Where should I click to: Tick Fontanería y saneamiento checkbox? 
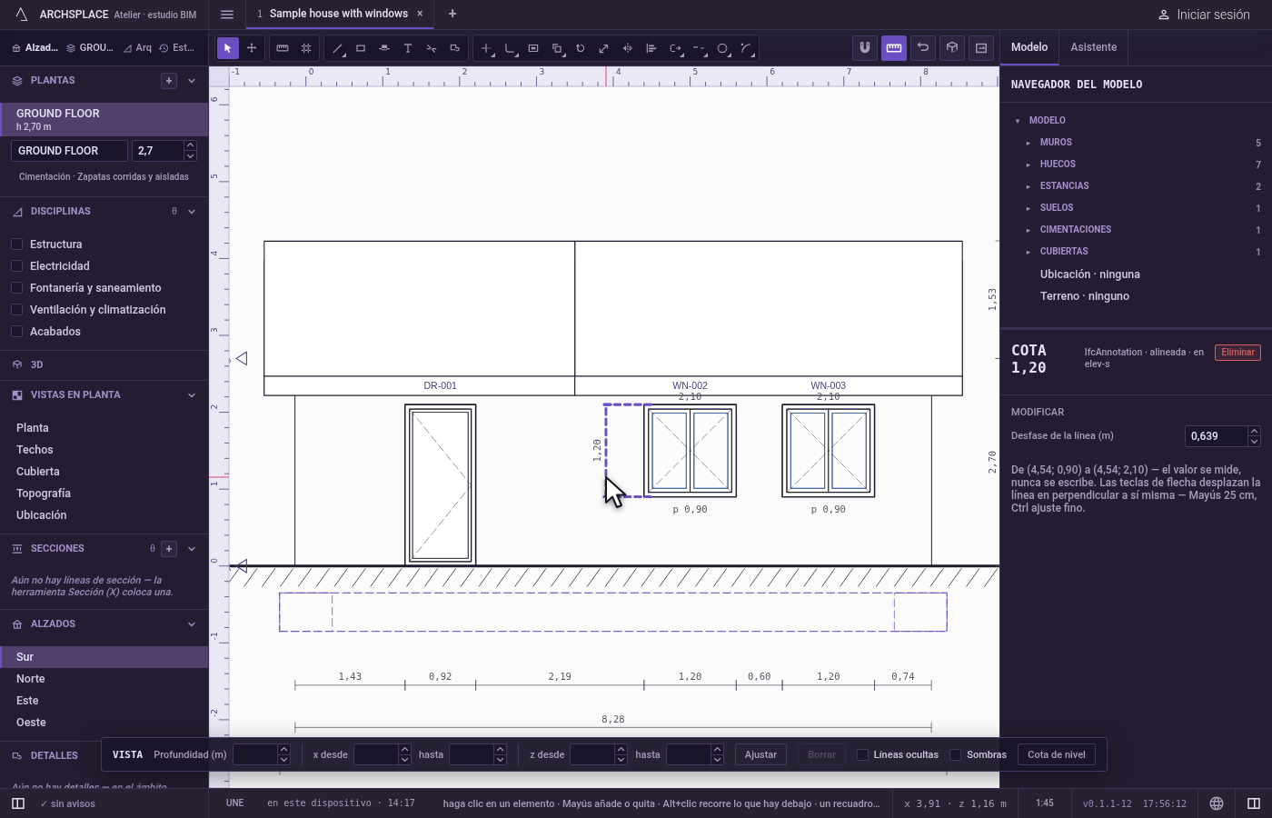click(x=16, y=288)
